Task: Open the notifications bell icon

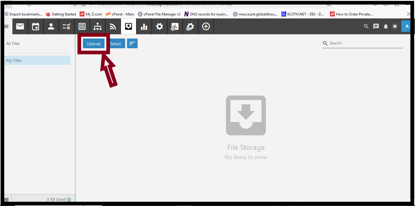Action: 386,26
